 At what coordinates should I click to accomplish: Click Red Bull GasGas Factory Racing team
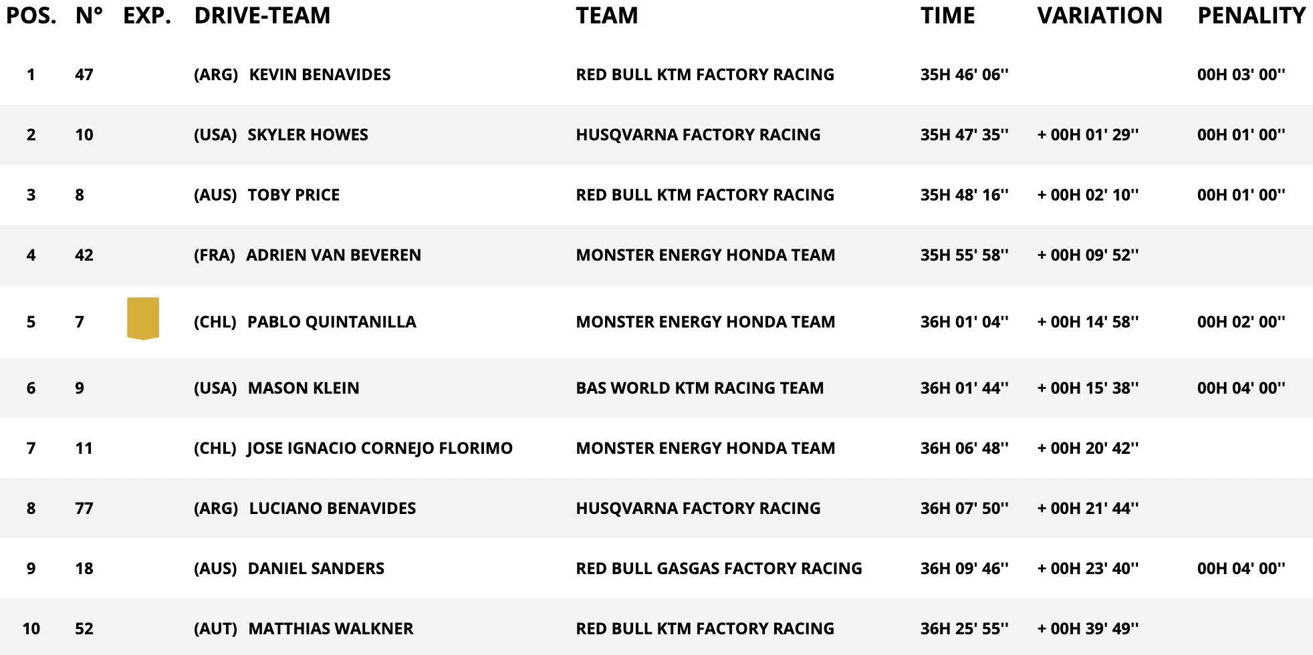(719, 568)
